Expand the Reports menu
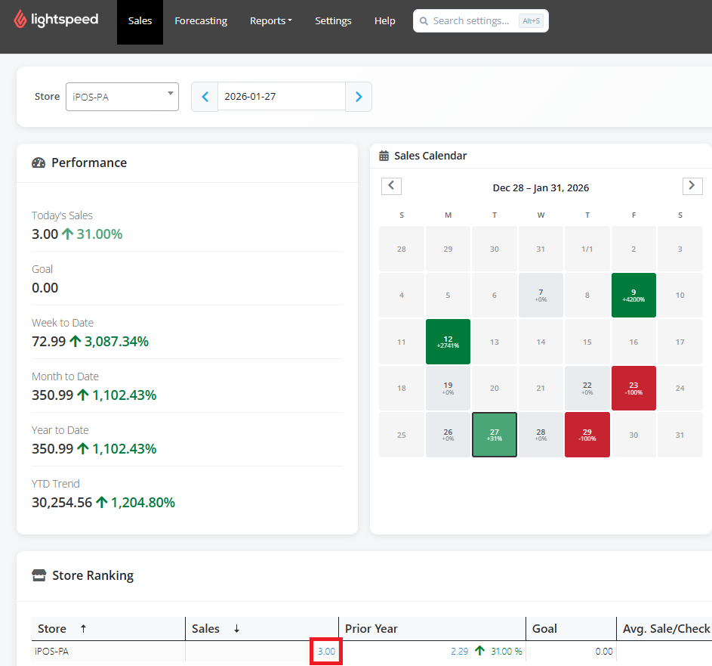This screenshot has height=666, width=712. (x=270, y=21)
